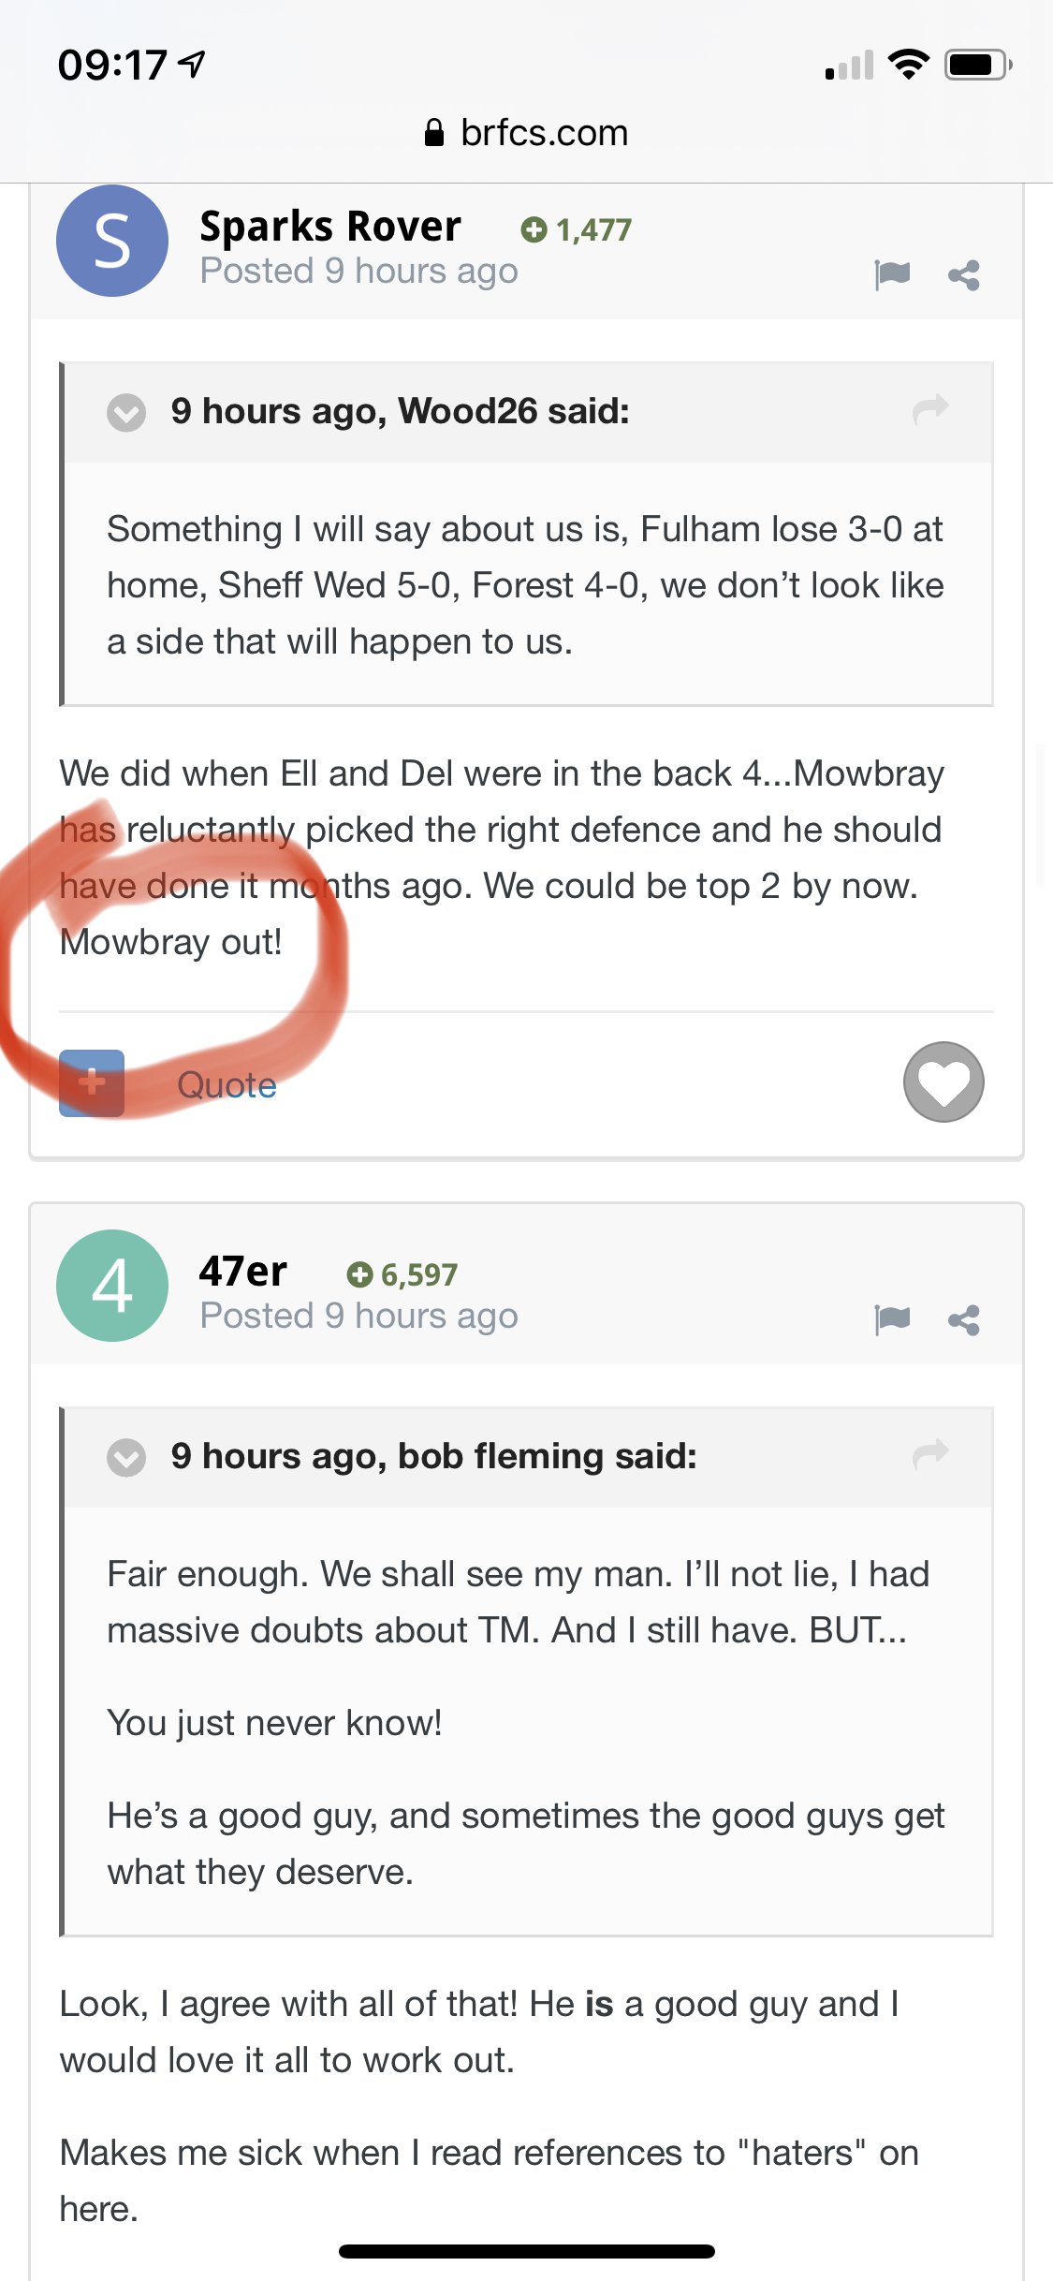Tap 47er's green avatar
This screenshot has width=1053, height=2281.
pyautogui.click(x=112, y=1286)
